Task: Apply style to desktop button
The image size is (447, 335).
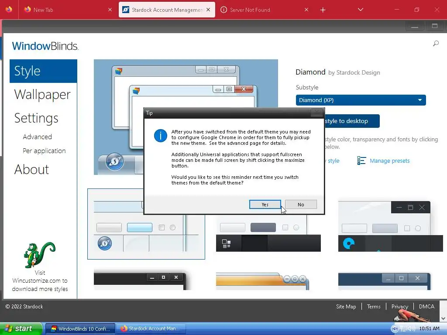Action: click(x=352, y=121)
